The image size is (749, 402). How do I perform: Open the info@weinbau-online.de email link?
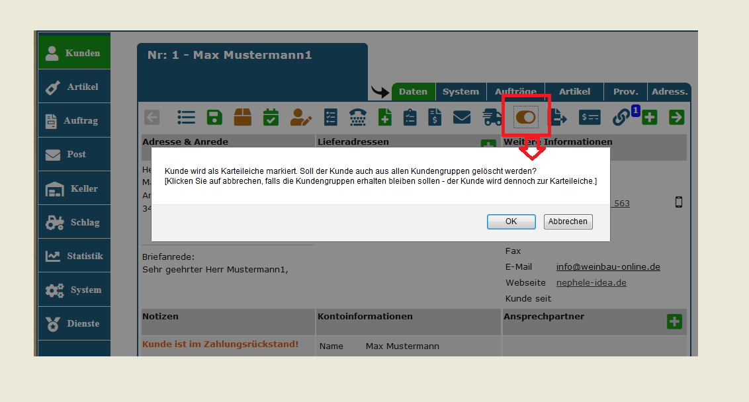(607, 267)
